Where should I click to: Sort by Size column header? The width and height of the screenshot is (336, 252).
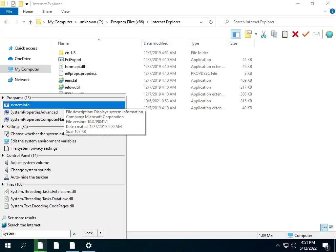234,43
